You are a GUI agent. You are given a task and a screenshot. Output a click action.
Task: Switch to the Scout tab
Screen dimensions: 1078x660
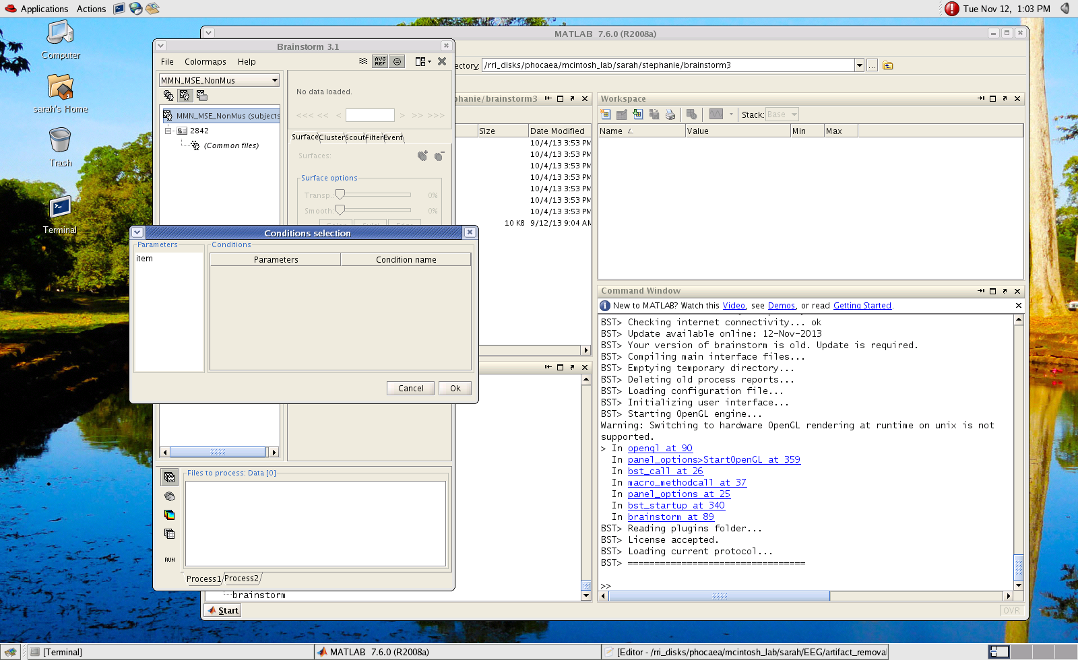[354, 137]
